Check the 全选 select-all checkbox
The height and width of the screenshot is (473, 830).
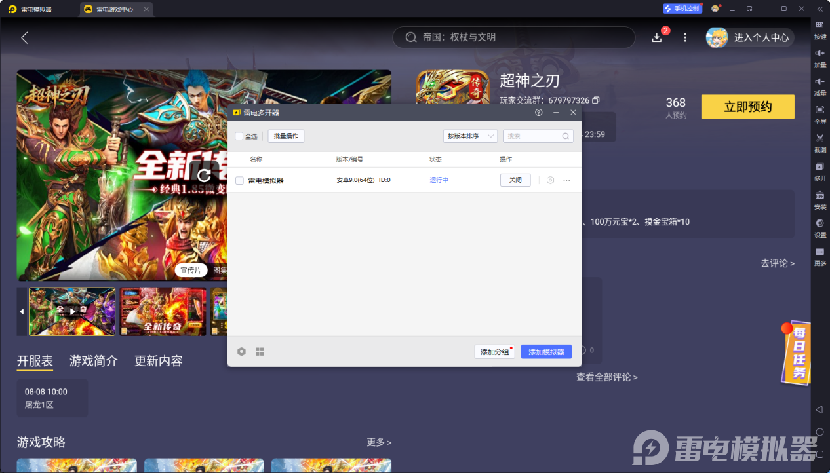(239, 136)
